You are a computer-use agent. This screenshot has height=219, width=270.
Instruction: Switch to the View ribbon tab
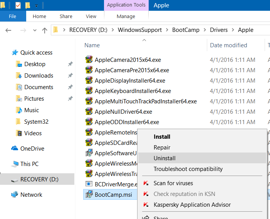(91, 17)
